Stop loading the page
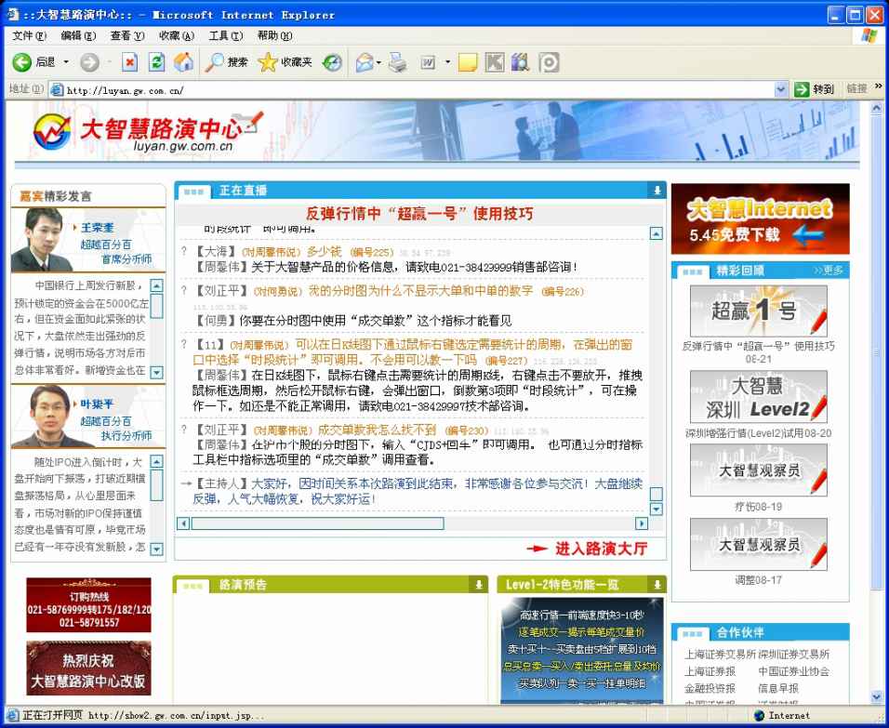This screenshot has width=889, height=728. 130,61
